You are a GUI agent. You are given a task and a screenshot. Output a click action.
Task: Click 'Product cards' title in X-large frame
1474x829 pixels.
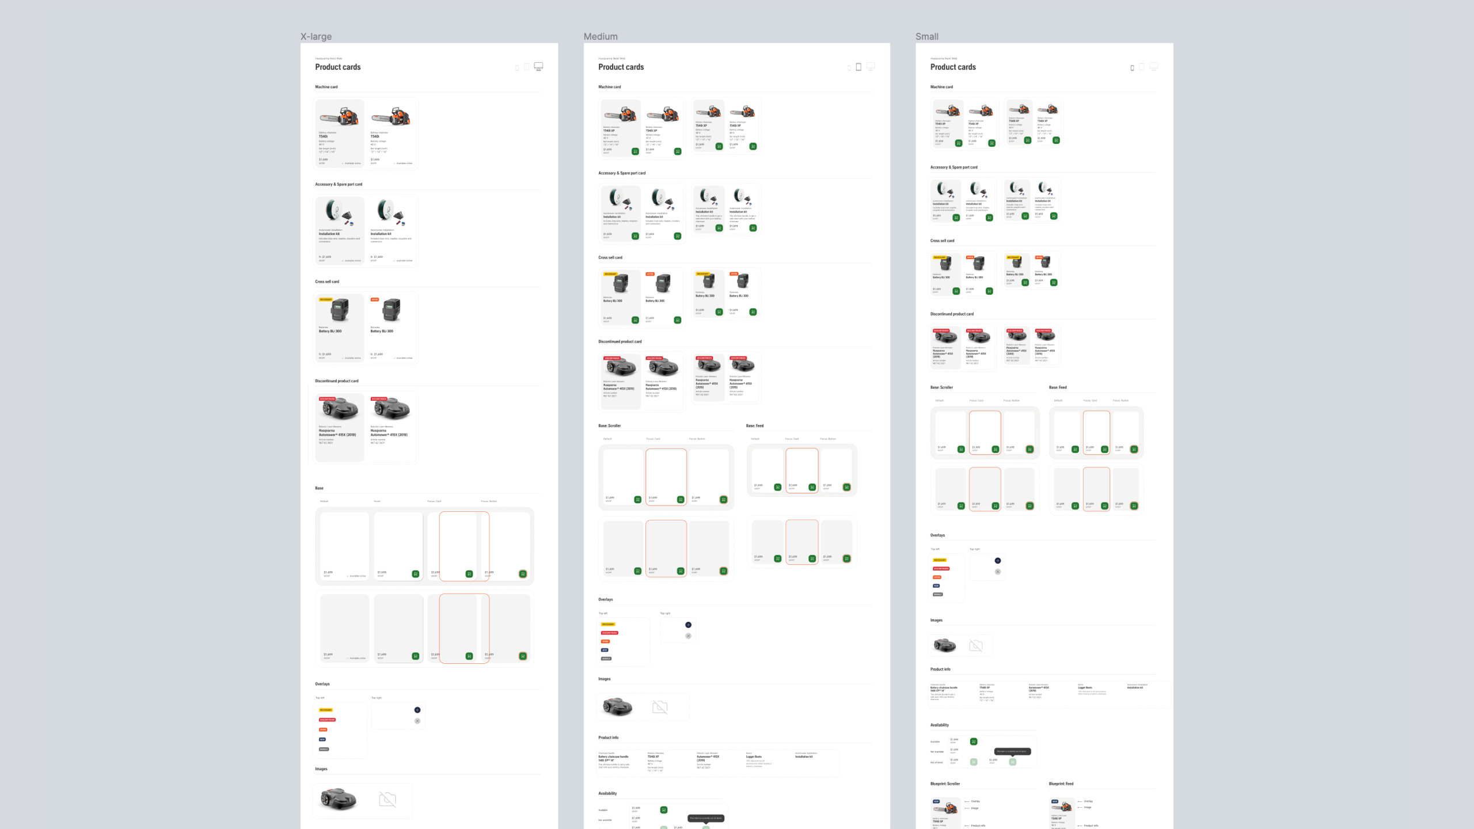click(x=338, y=67)
